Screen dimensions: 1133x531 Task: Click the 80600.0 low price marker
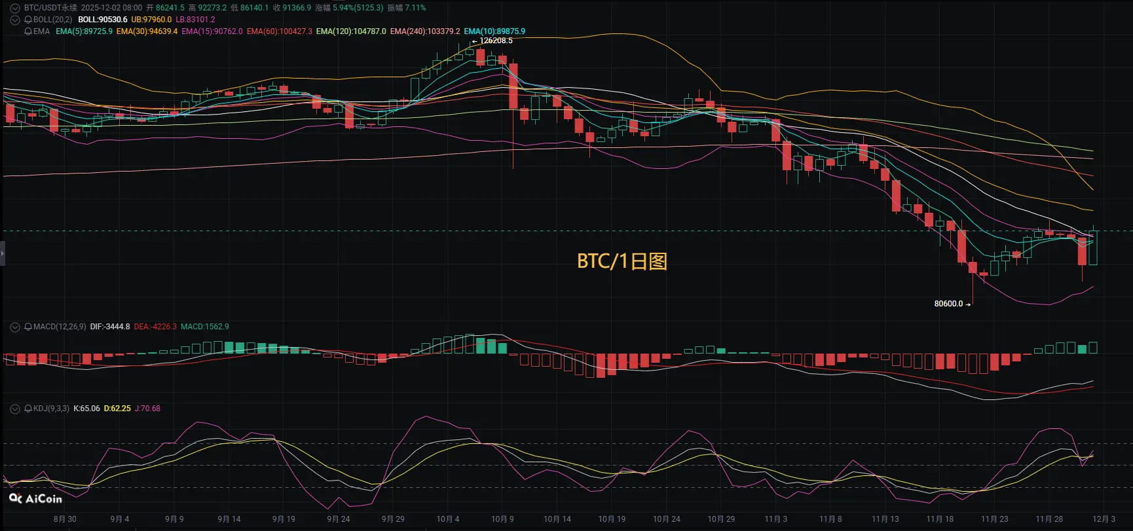(948, 304)
